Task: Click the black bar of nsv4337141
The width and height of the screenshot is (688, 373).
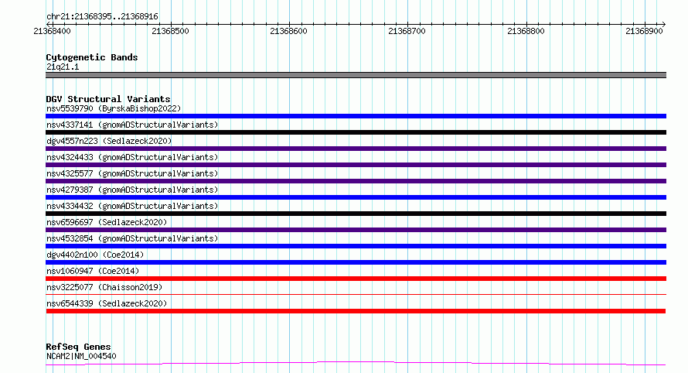Action: [x=356, y=132]
